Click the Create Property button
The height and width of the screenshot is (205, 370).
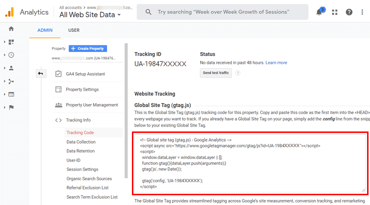pos(88,49)
